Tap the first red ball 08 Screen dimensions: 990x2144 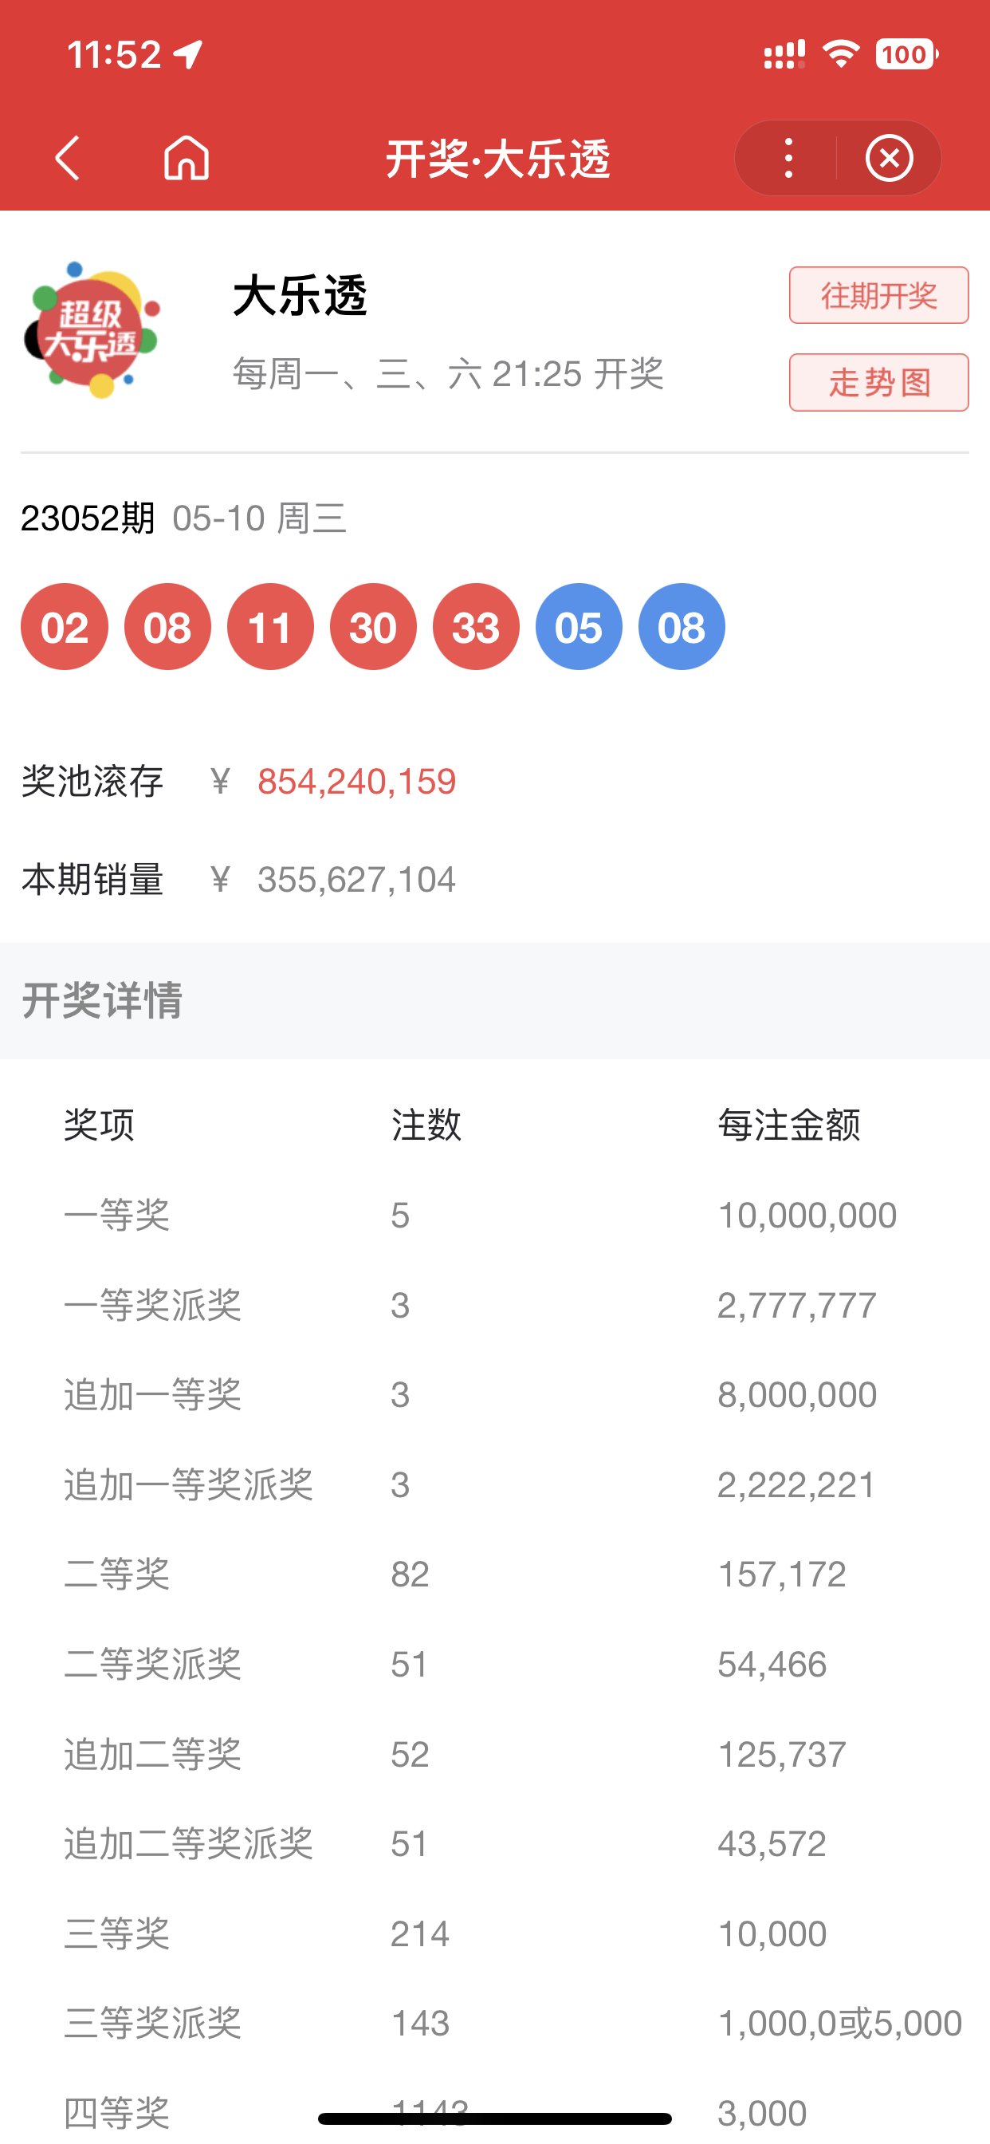coord(167,627)
